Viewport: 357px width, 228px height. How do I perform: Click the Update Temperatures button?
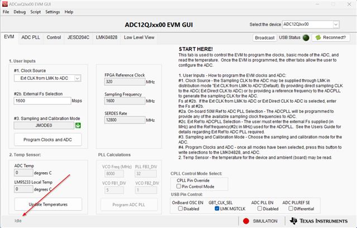48,205
